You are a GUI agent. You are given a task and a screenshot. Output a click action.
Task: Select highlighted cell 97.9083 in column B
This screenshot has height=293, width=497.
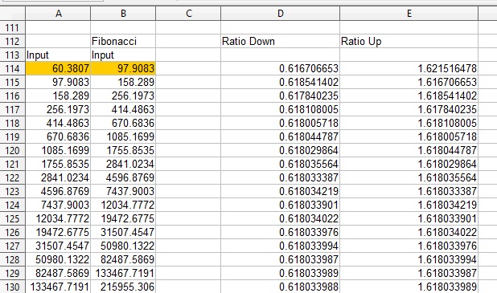(x=123, y=68)
